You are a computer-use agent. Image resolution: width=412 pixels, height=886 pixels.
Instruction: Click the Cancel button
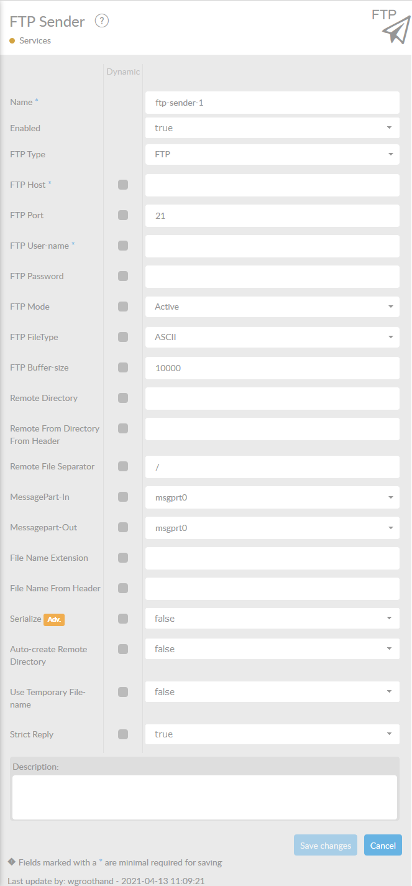coord(383,846)
